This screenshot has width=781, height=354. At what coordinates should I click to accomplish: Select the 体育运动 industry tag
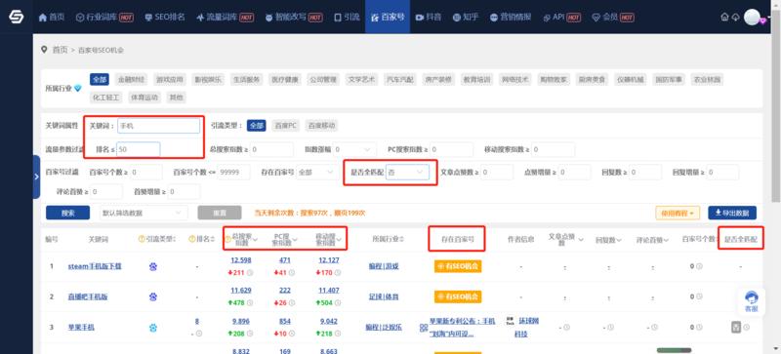(x=144, y=98)
